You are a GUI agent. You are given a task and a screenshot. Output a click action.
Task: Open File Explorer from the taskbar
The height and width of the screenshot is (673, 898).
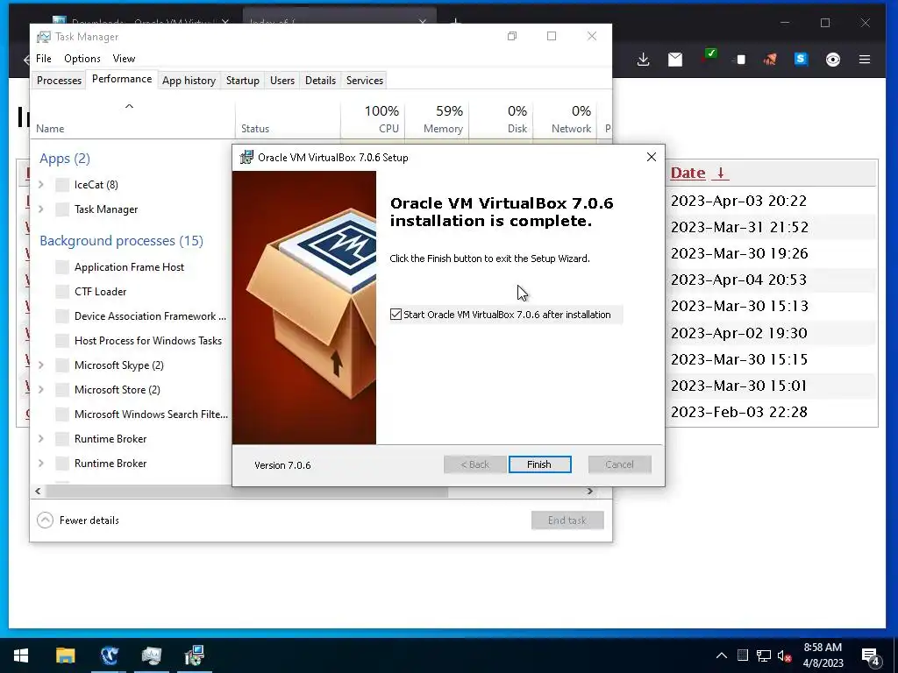(x=65, y=655)
